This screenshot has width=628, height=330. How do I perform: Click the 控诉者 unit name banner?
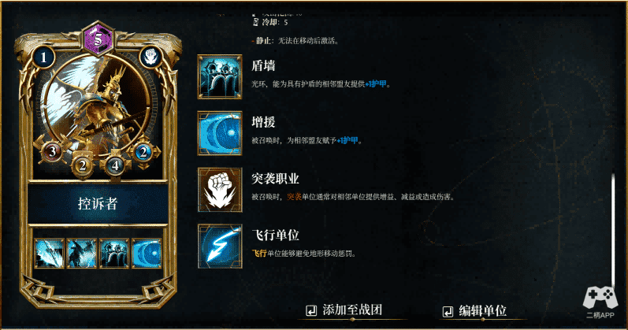coord(98,203)
